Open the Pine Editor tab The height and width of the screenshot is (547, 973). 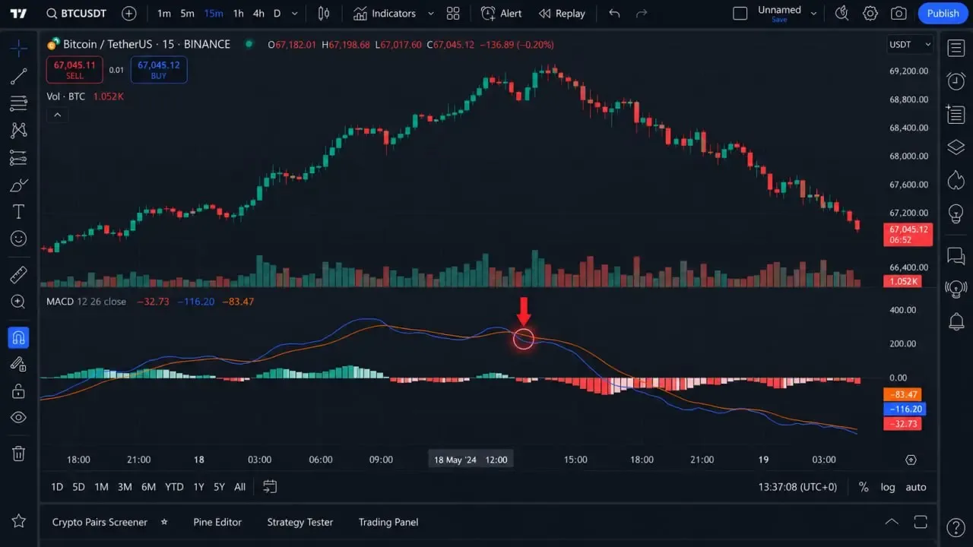[x=217, y=522]
